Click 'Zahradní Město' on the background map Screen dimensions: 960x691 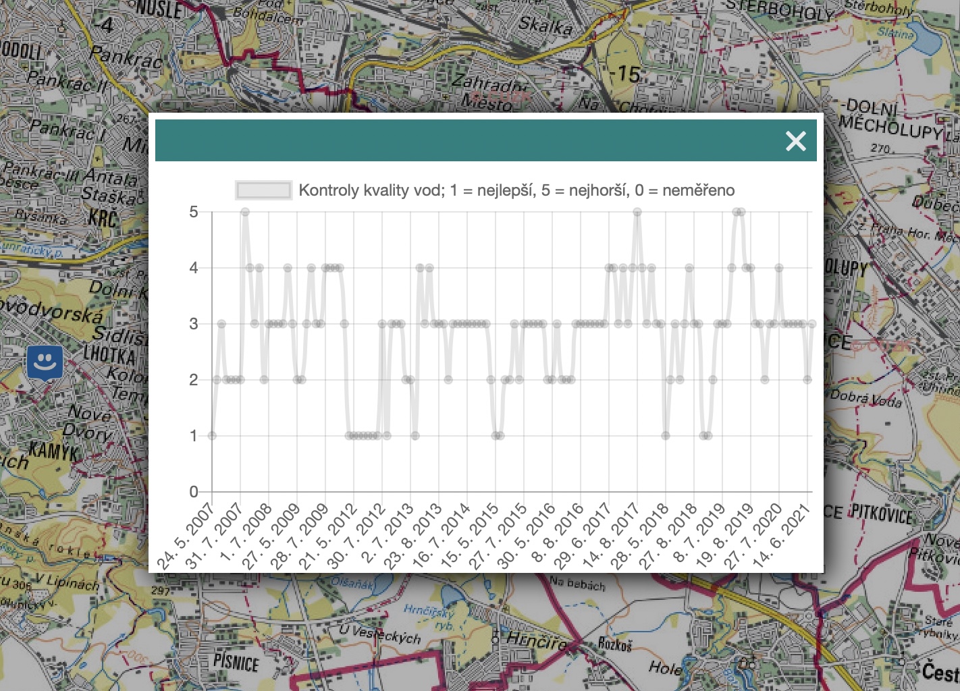coord(489,92)
